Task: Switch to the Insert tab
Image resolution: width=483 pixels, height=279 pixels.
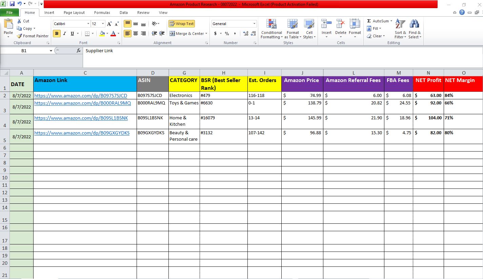Action: pos(49,13)
